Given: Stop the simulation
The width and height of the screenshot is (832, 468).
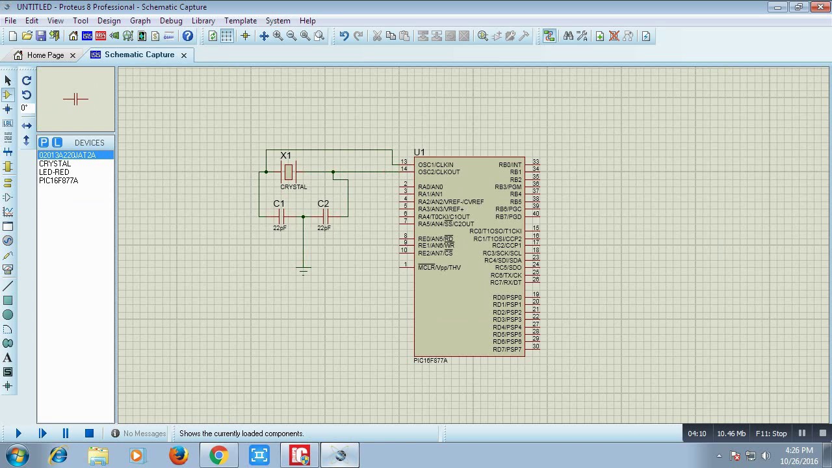Looking at the screenshot, I should click(89, 433).
